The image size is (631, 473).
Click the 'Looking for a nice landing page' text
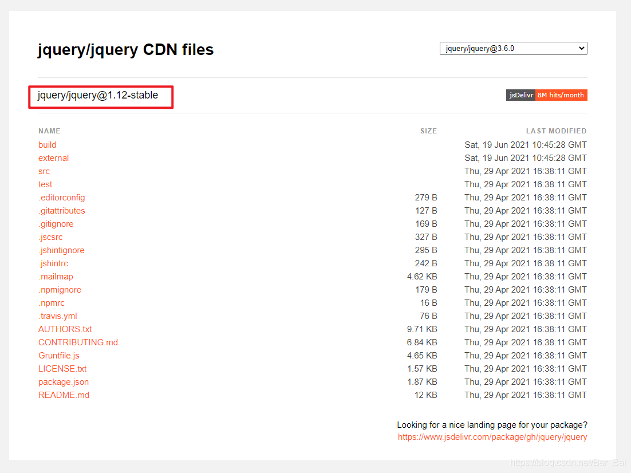tap(492, 425)
